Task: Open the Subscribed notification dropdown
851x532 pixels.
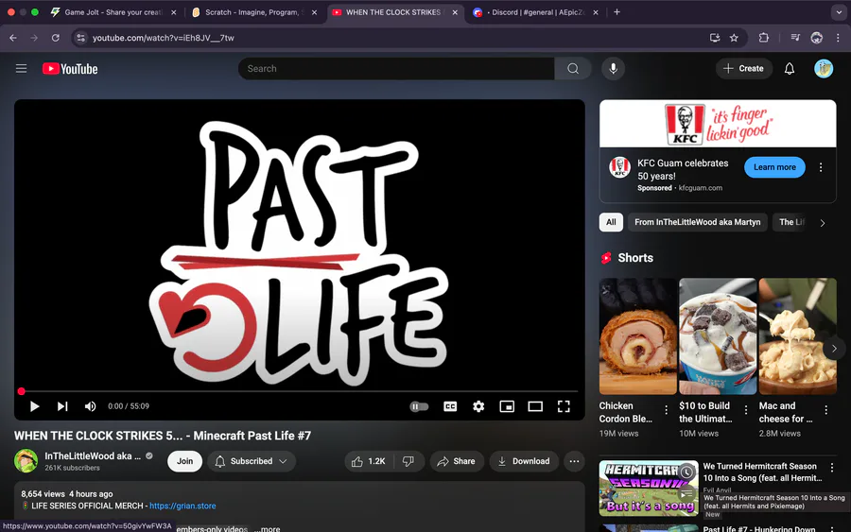Action: [x=252, y=461]
